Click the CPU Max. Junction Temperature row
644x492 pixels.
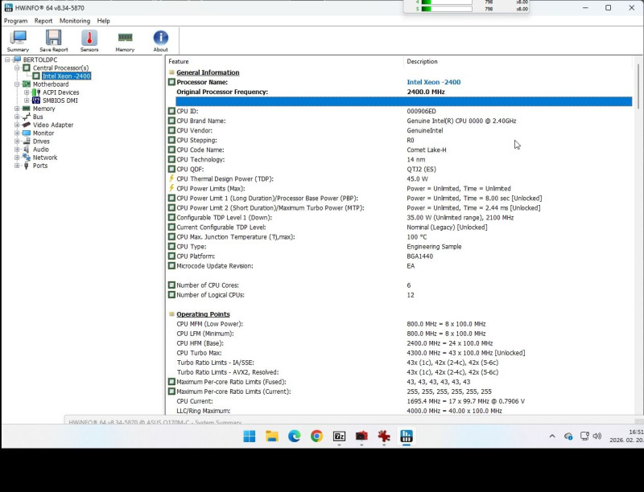(x=399, y=236)
